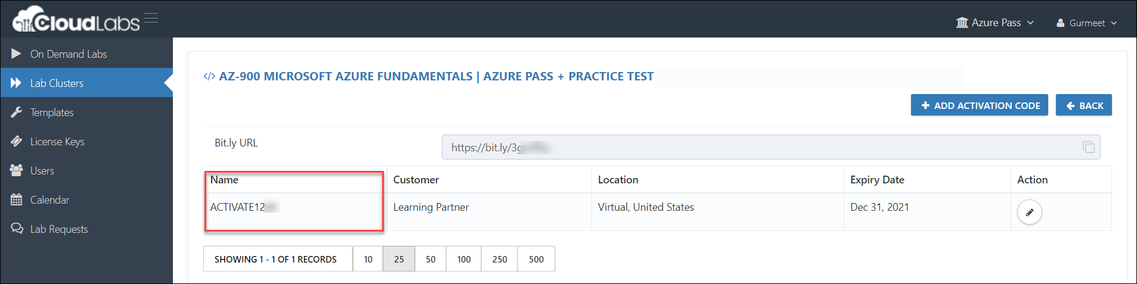1137x284 pixels.
Task: Click the Gurmeet user avatar icon
Action: coord(1060,23)
